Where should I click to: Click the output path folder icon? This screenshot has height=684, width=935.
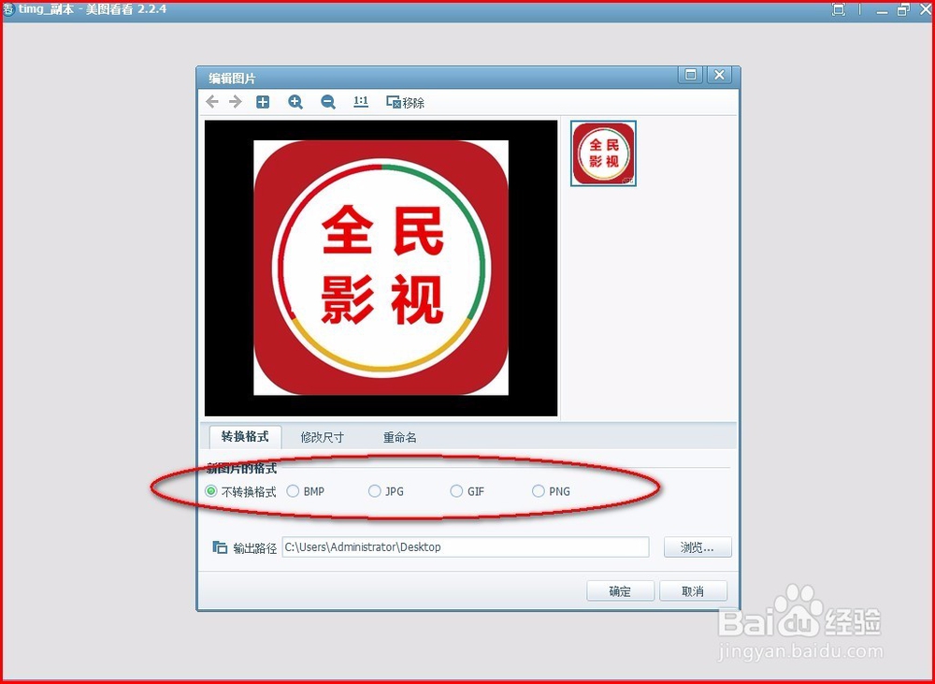tap(220, 546)
